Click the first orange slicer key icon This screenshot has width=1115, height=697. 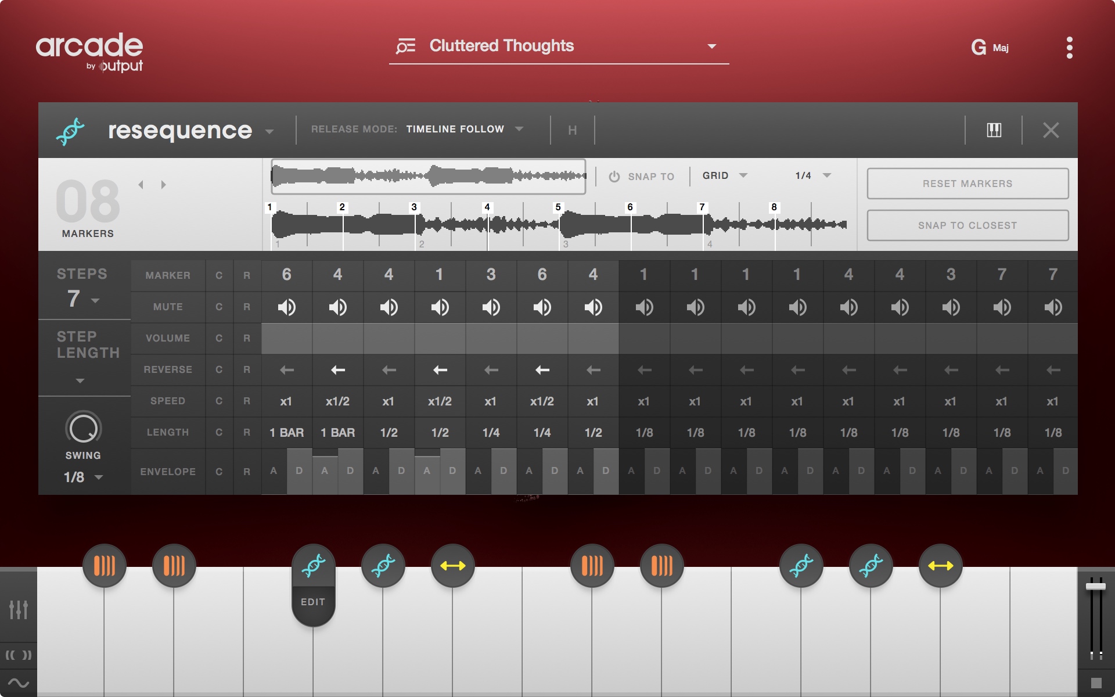(105, 565)
